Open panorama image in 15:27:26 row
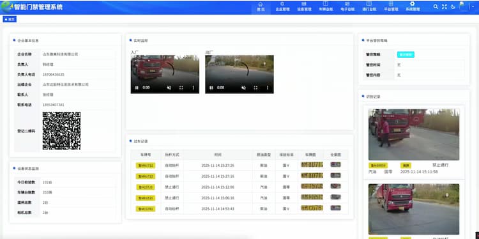Viewport: 479px width, 239px height. (x=336, y=164)
